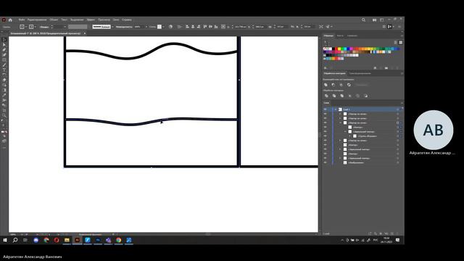
Task: Click the horizontal align right icon
Action: (199, 27)
